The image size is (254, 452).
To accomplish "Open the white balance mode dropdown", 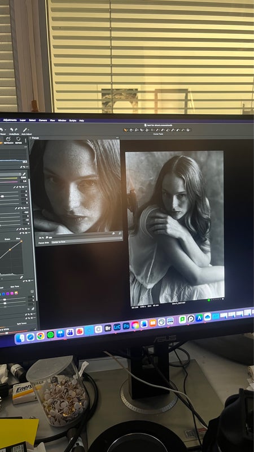I will (x=10, y=175).
